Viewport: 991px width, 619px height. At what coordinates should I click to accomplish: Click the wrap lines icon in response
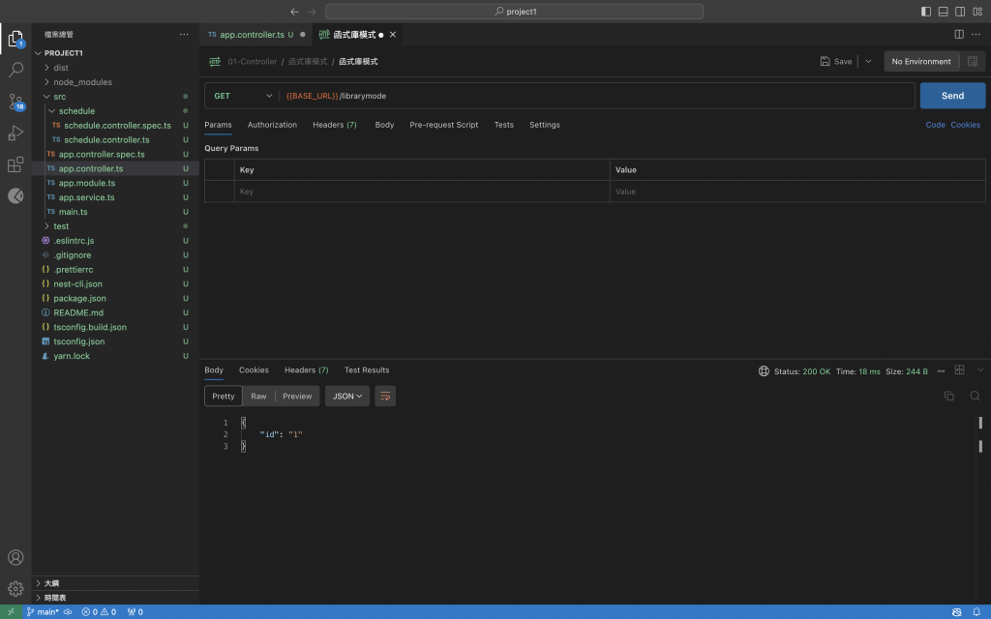(x=385, y=396)
